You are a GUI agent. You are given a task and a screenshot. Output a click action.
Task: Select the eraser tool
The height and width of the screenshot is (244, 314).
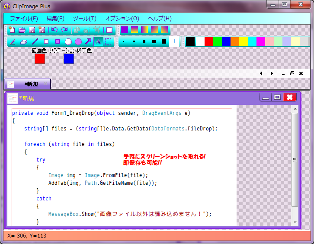pyautogui.click(x=24, y=42)
